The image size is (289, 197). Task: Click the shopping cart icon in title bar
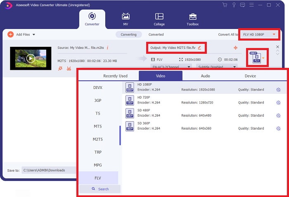pyautogui.click(x=225, y=5)
